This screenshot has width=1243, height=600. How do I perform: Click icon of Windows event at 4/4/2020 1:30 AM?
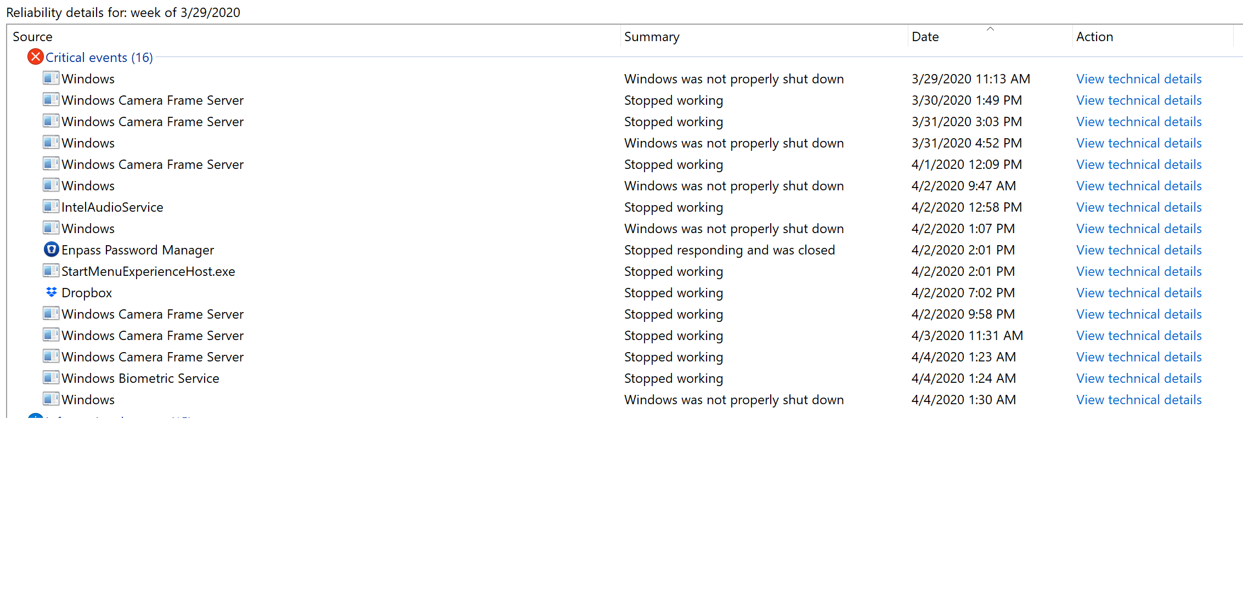[x=51, y=399]
